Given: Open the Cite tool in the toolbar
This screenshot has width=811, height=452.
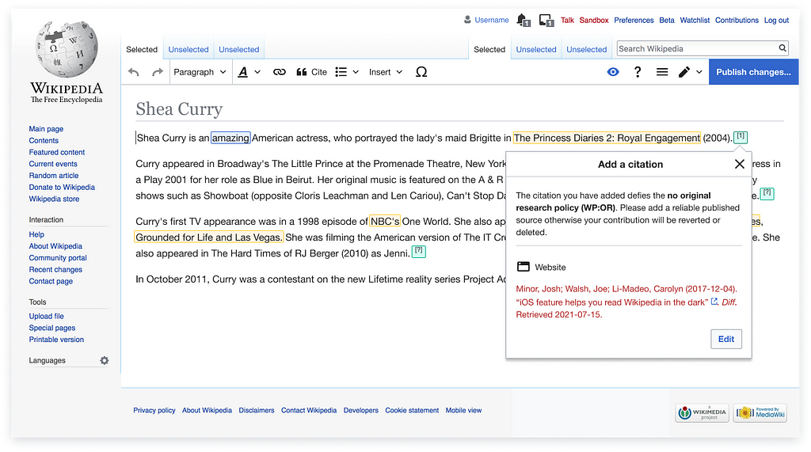Looking at the screenshot, I should tap(311, 72).
